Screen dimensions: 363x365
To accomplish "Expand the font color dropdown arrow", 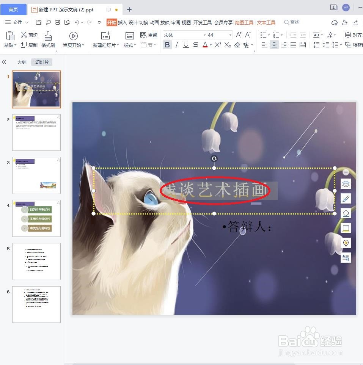I will tap(211, 45).
